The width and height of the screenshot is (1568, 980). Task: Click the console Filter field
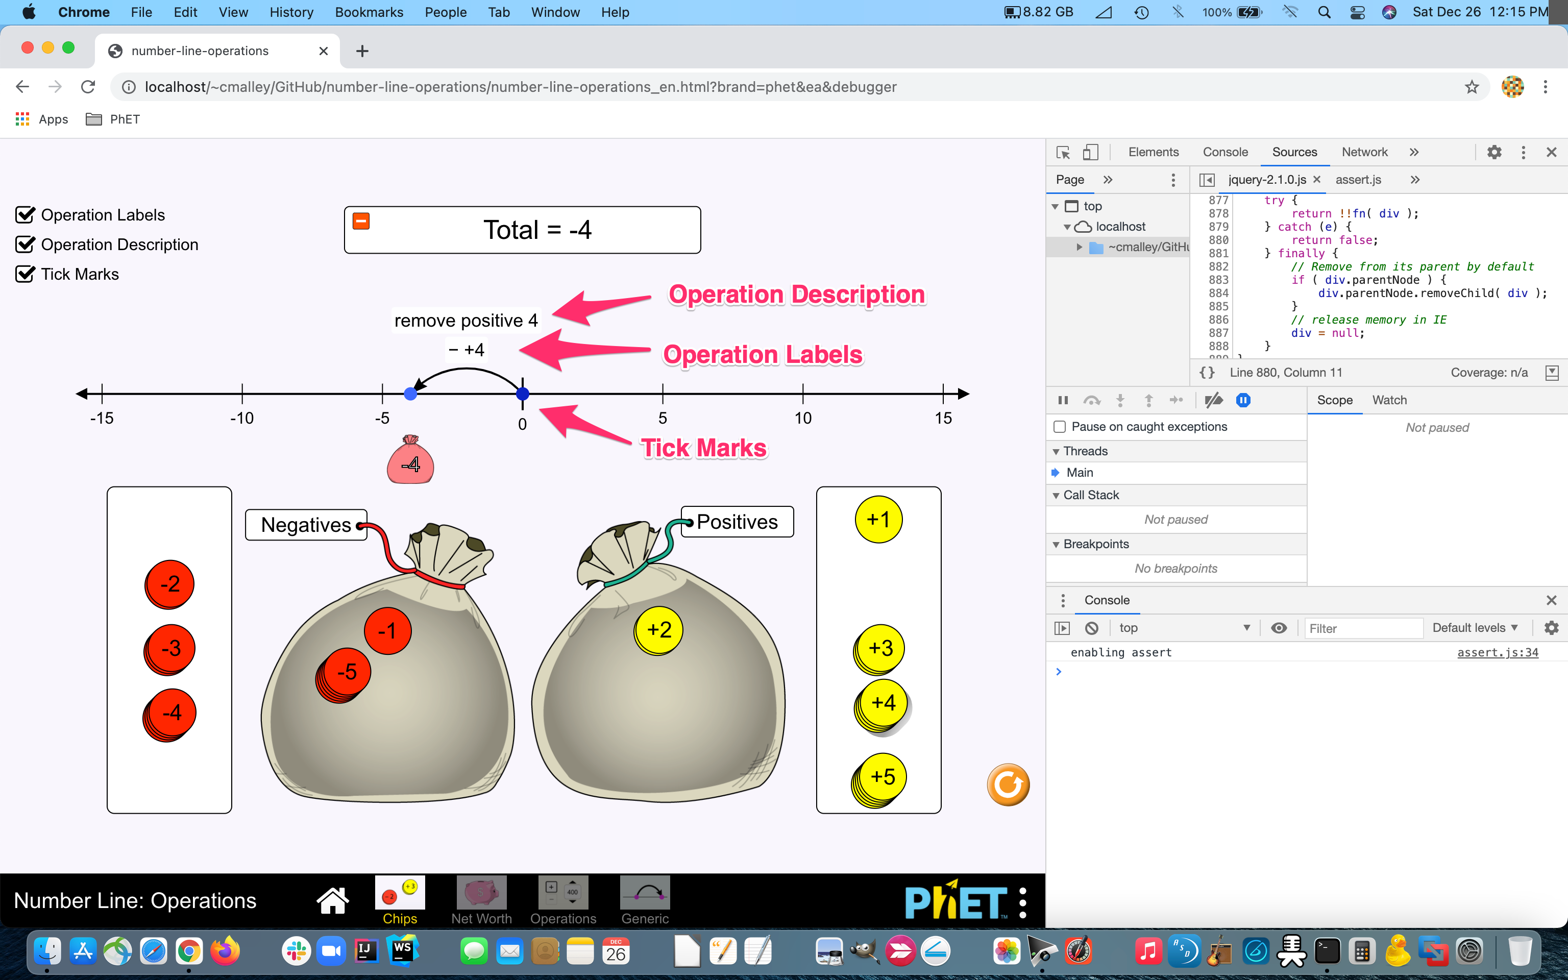(x=1363, y=628)
